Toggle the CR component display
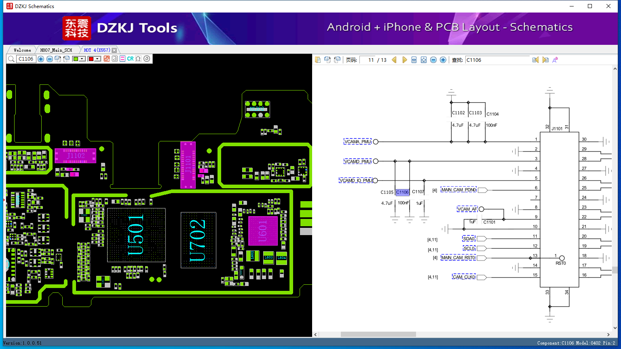 pyautogui.click(x=130, y=59)
